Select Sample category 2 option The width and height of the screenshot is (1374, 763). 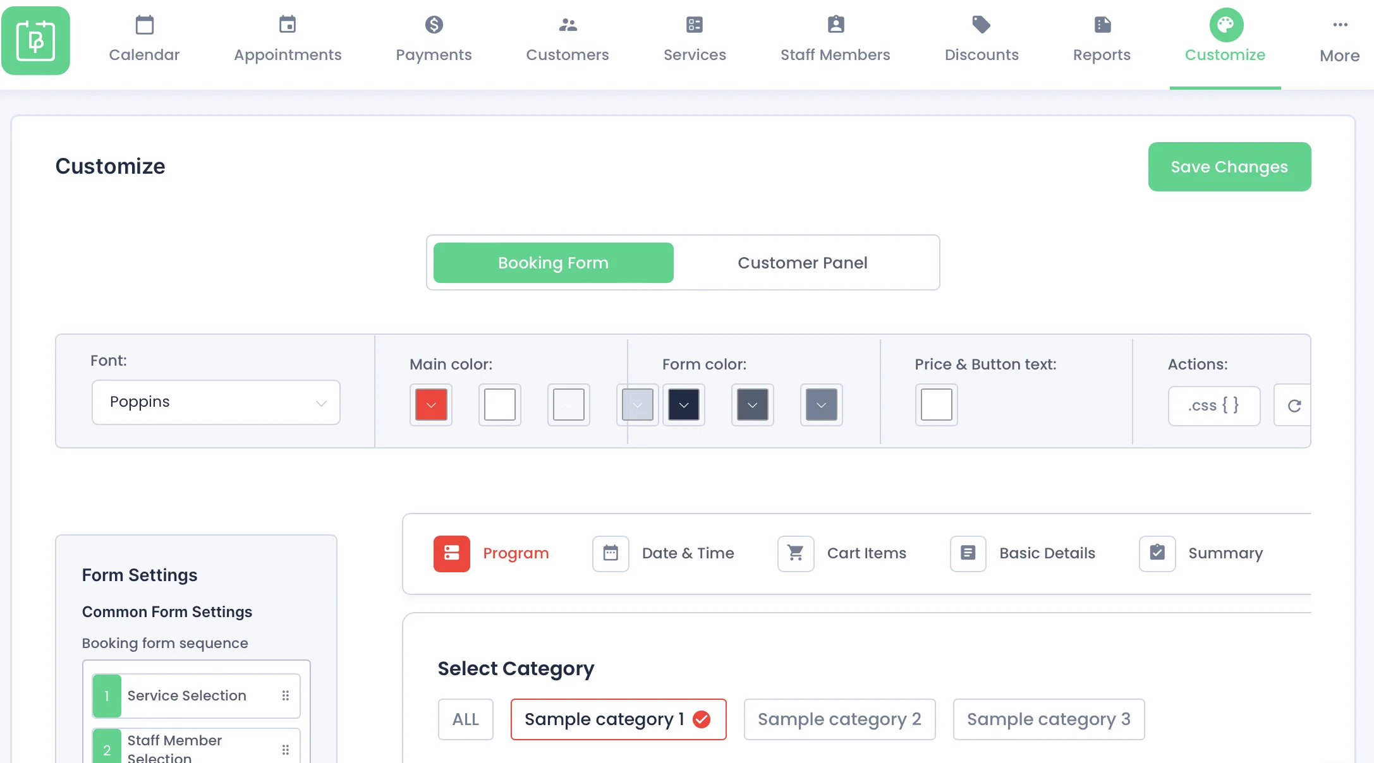(x=839, y=719)
